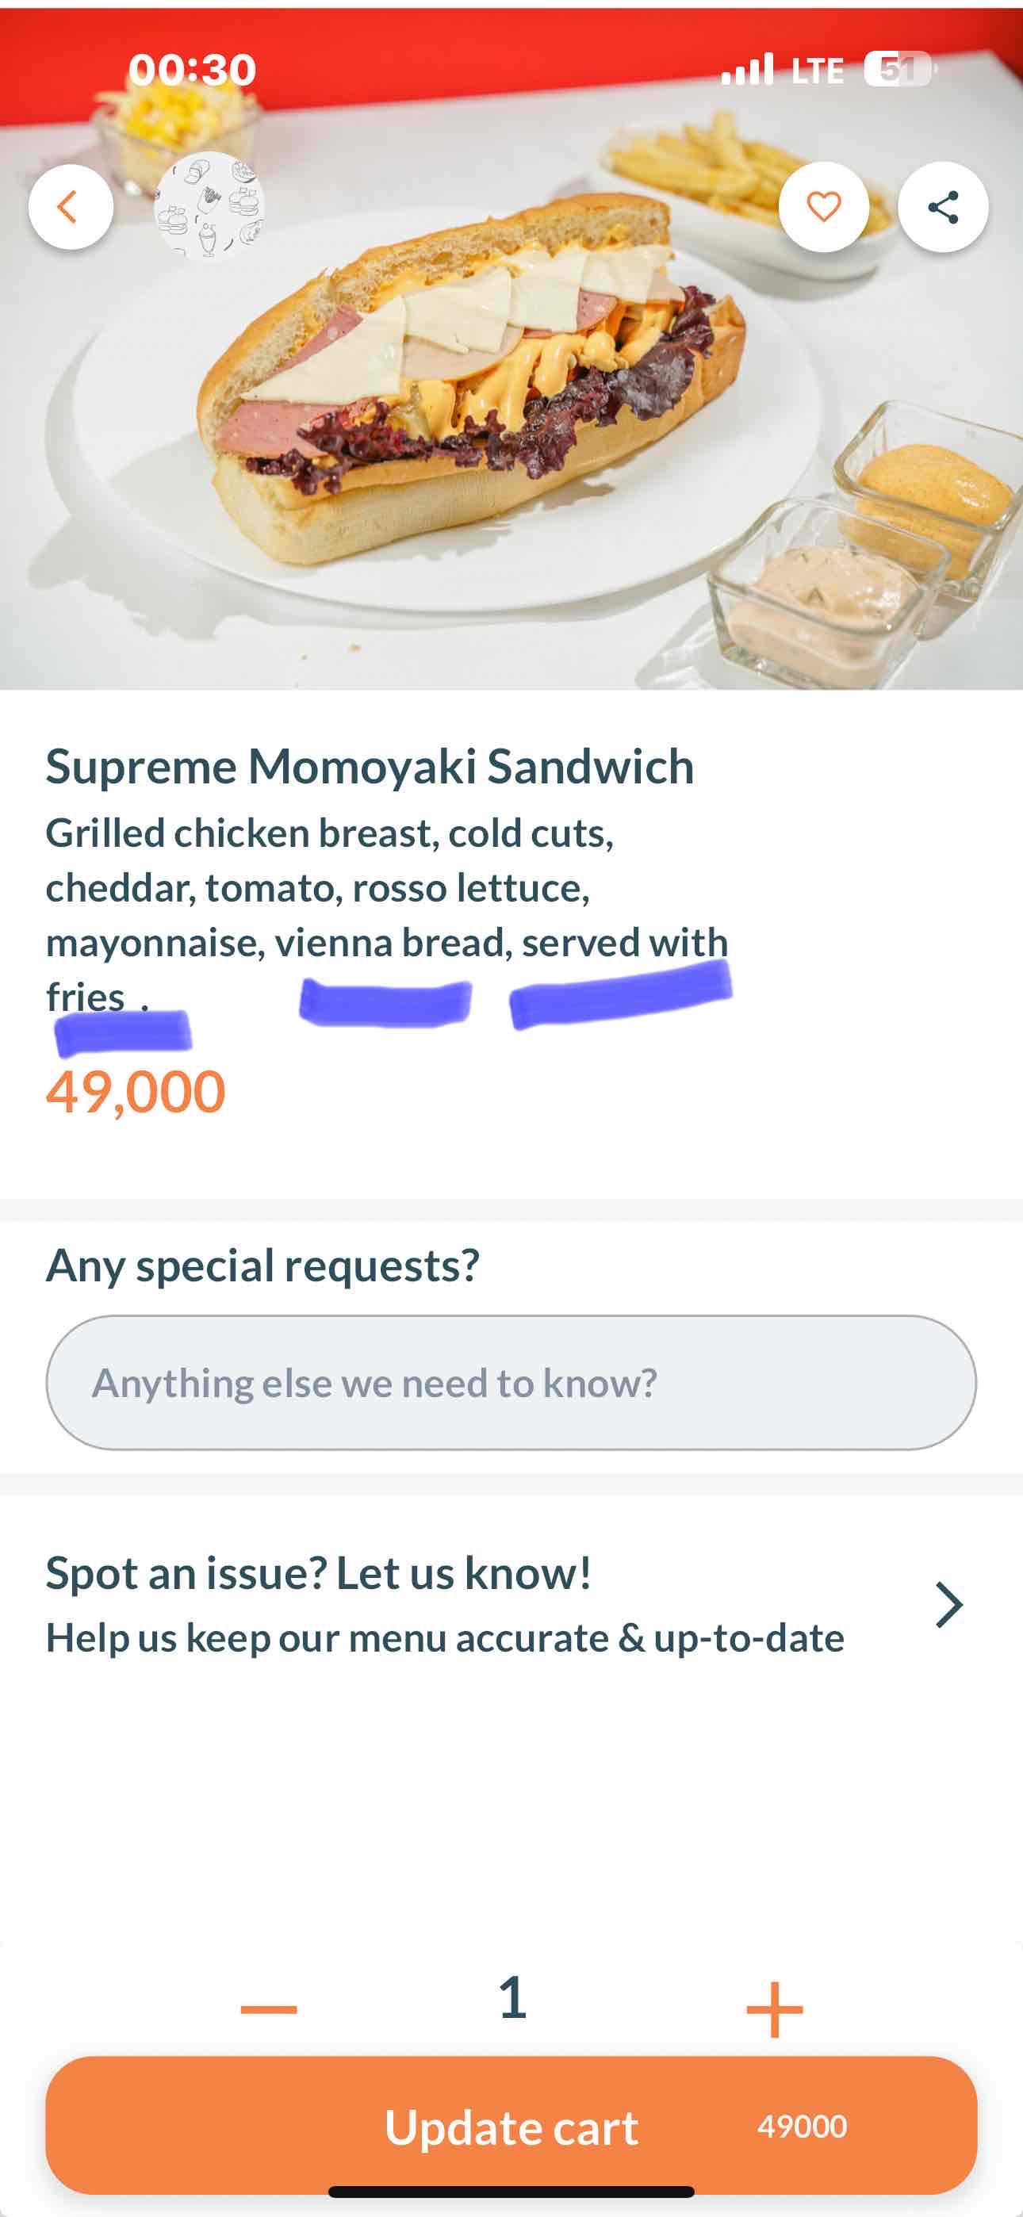Favorite the sandwich with the heart icon

coord(823,206)
